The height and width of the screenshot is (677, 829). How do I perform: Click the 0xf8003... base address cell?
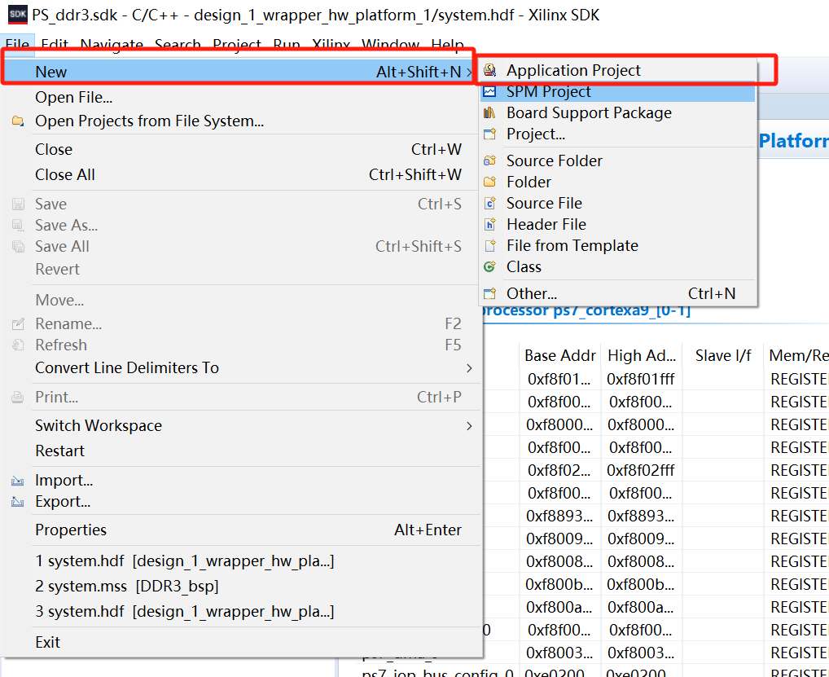pos(559,653)
